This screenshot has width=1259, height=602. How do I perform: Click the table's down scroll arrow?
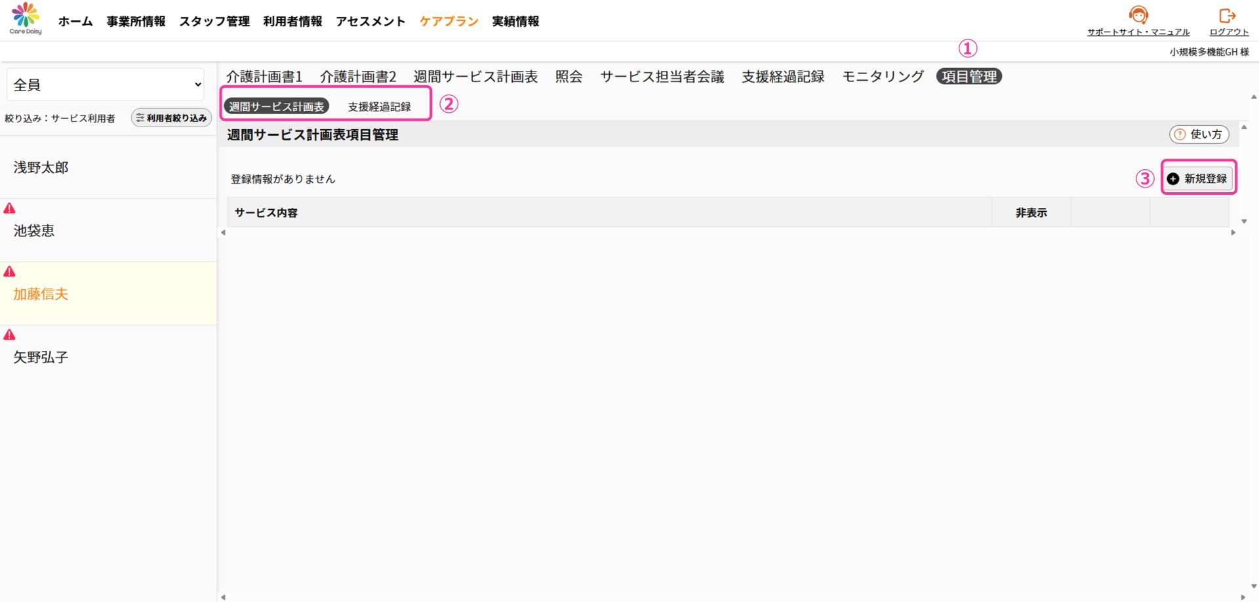(x=1244, y=222)
